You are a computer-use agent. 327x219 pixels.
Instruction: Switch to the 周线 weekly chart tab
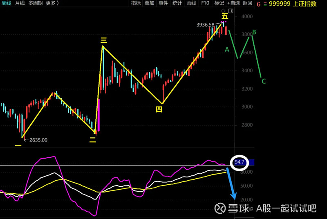(6, 3)
